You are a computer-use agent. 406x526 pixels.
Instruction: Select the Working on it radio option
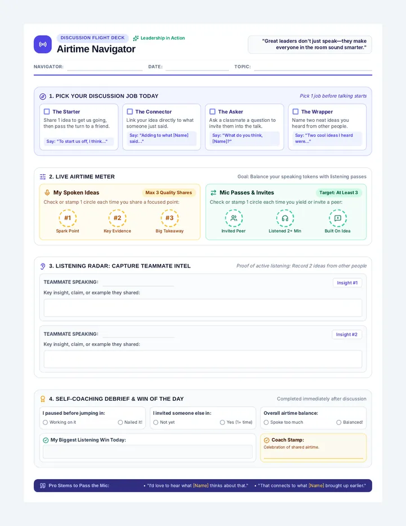coord(45,422)
